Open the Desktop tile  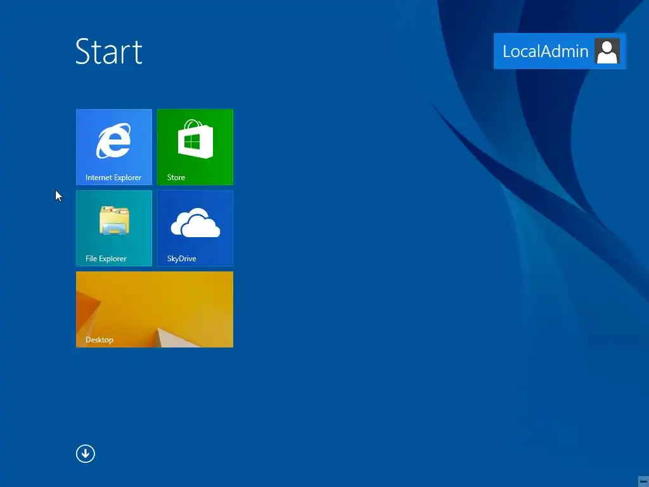click(155, 309)
